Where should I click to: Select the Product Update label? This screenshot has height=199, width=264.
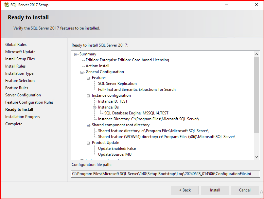(x=105, y=143)
